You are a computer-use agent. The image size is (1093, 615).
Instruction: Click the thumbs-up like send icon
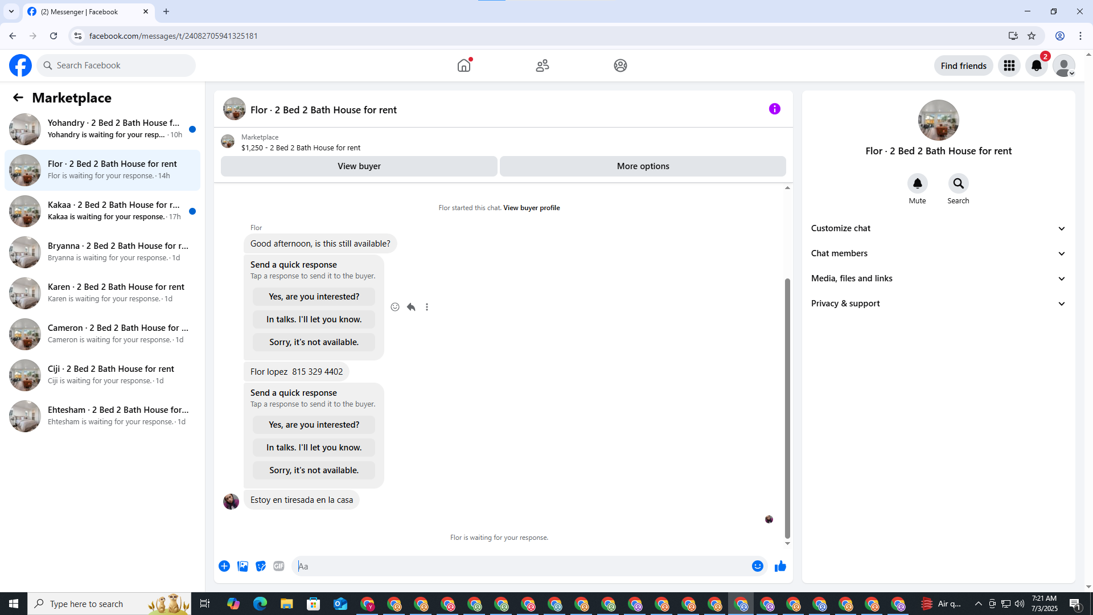pyautogui.click(x=780, y=566)
